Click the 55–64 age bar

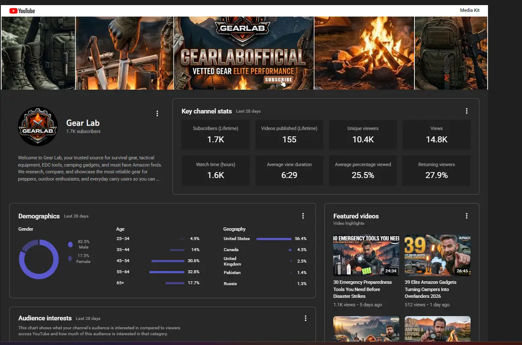coord(167,272)
